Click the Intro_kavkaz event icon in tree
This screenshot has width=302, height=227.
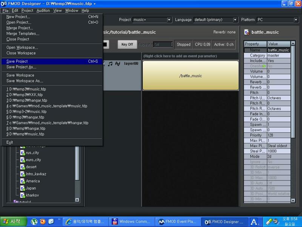click(23, 174)
